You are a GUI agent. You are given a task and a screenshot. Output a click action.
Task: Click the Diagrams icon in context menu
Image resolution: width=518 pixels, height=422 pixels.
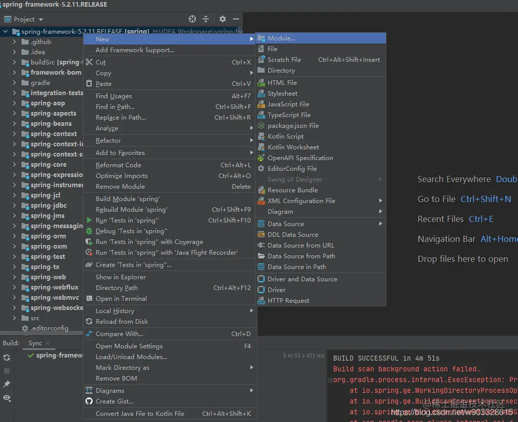click(89, 391)
